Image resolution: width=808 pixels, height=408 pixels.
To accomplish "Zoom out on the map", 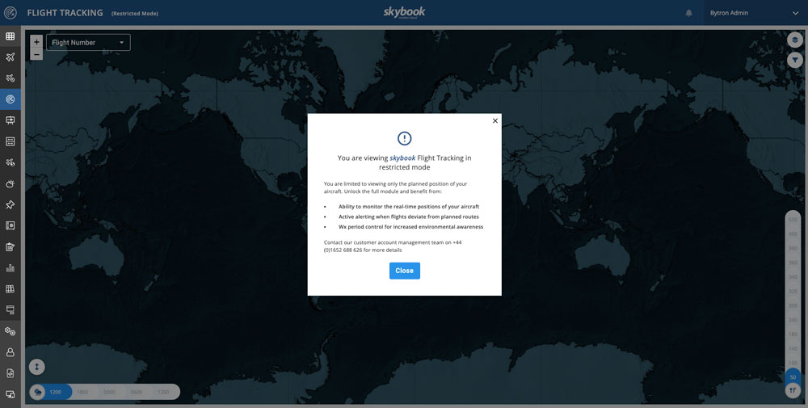I will click(x=36, y=54).
